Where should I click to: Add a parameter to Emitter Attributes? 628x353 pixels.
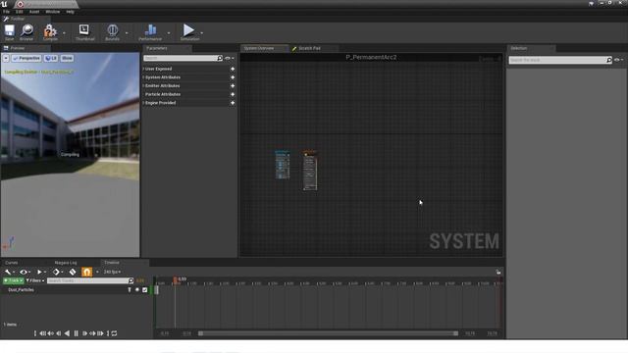coord(233,85)
